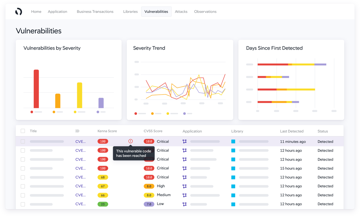Open the Libraries tab
The width and height of the screenshot is (360, 216).
(x=130, y=11)
